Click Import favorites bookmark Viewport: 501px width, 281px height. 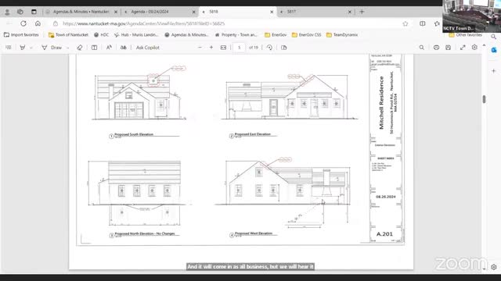(x=21, y=34)
